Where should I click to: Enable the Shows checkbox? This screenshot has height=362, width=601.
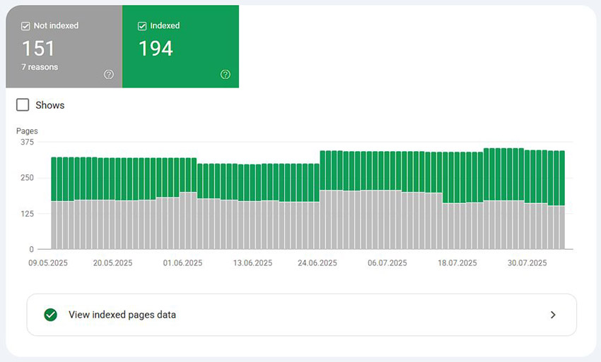coord(23,105)
